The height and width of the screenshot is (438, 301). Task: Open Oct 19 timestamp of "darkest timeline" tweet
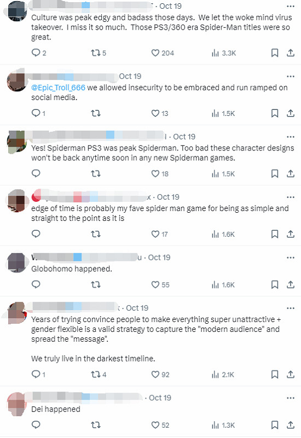pos(137,308)
